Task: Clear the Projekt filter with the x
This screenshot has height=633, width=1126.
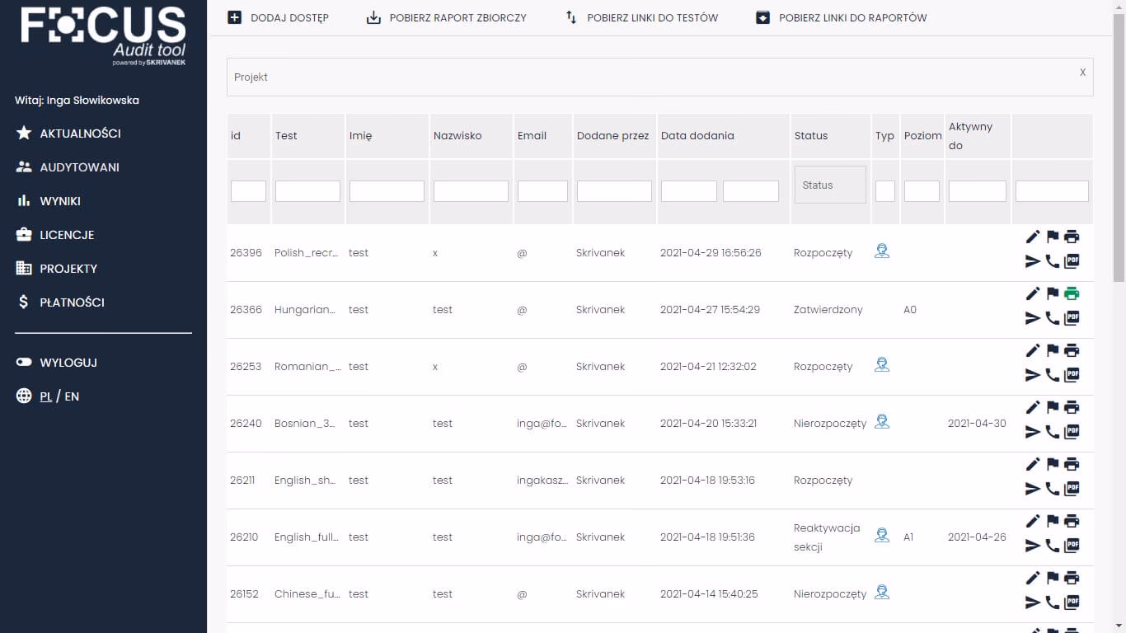Action: coord(1082,73)
